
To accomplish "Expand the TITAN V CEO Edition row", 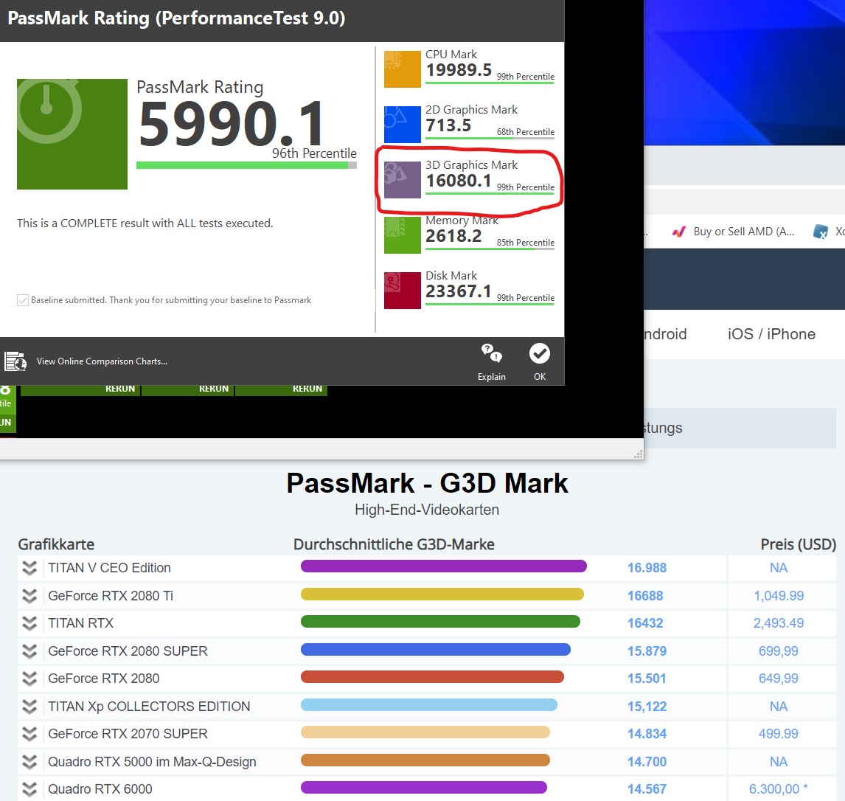I will coord(29,568).
